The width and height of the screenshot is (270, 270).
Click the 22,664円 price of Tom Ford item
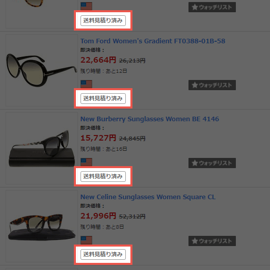click(x=98, y=60)
